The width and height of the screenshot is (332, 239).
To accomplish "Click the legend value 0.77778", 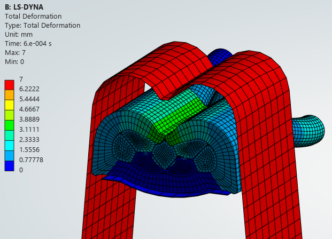I will [31, 160].
